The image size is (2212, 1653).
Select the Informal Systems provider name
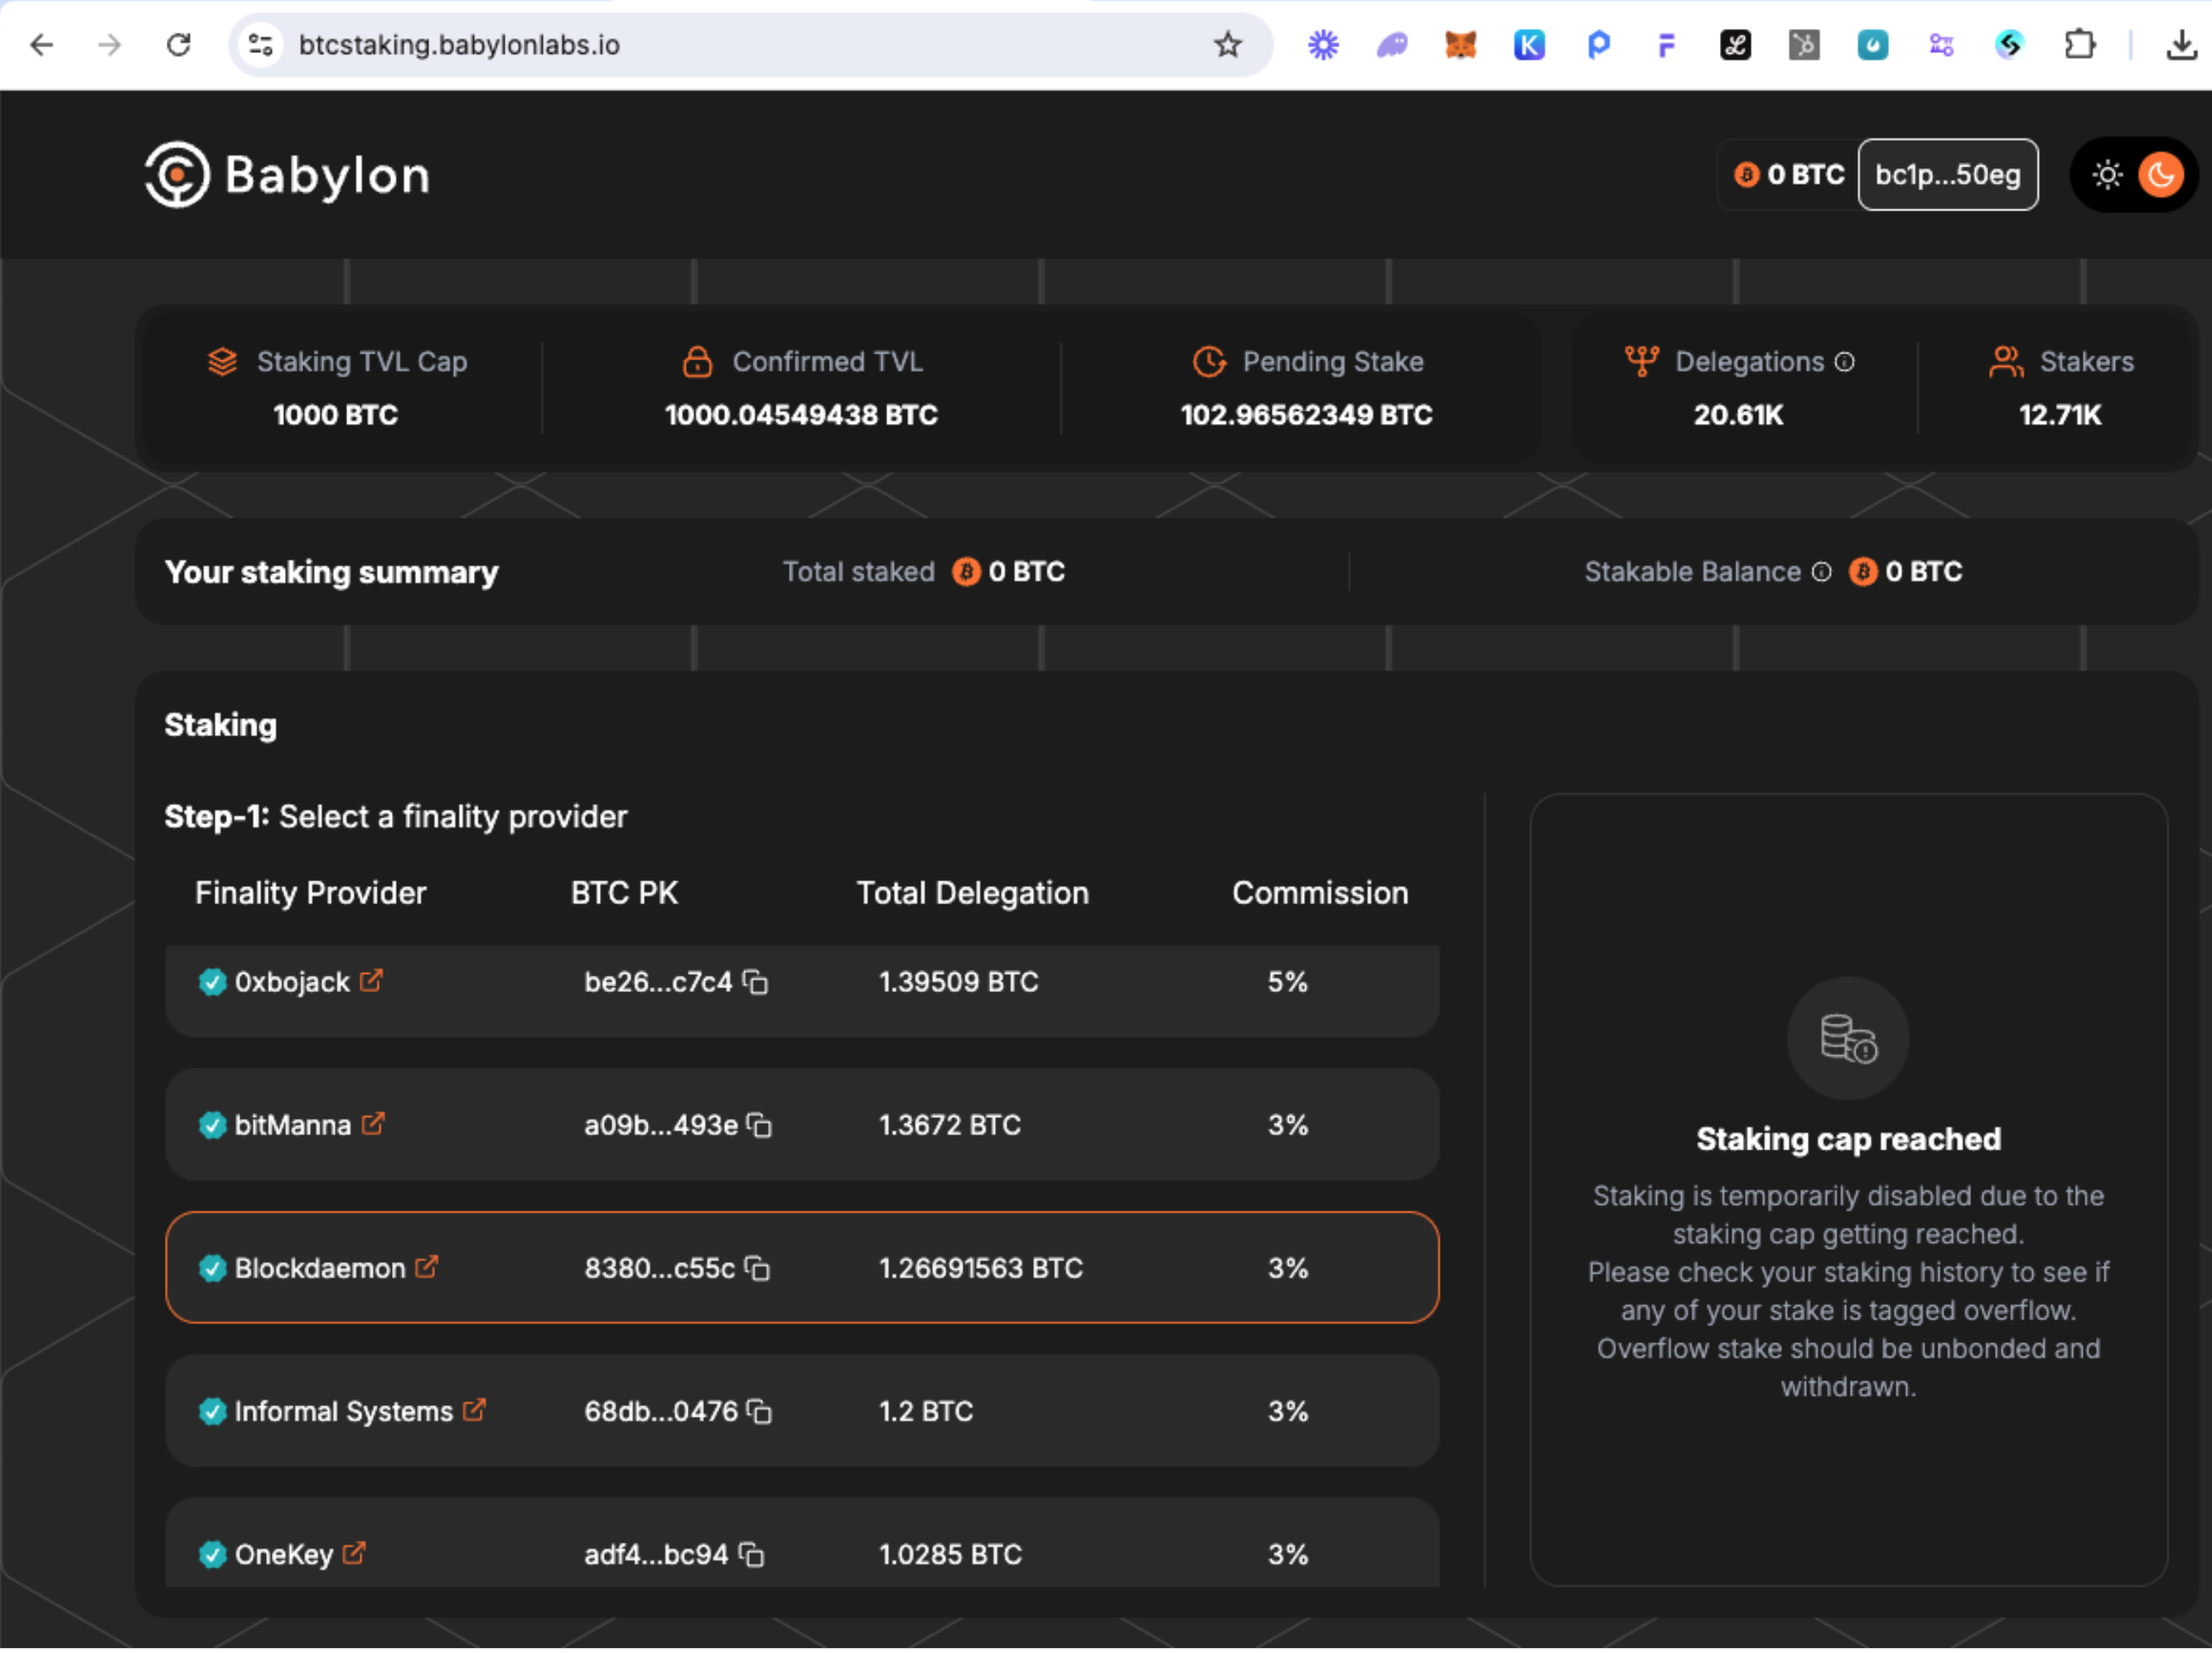click(344, 1411)
